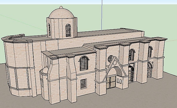Select the large arched window on left wing

[84, 63]
